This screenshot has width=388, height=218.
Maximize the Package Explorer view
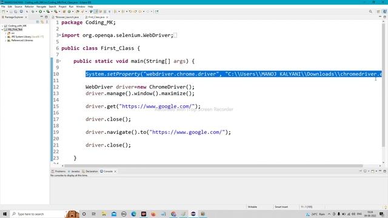(x=46, y=17)
